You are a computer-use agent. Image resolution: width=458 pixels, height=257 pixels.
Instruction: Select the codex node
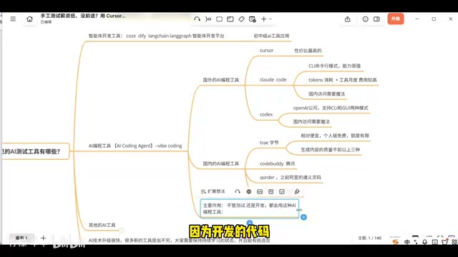(266, 114)
